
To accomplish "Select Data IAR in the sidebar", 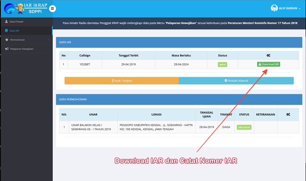I will [15, 31].
